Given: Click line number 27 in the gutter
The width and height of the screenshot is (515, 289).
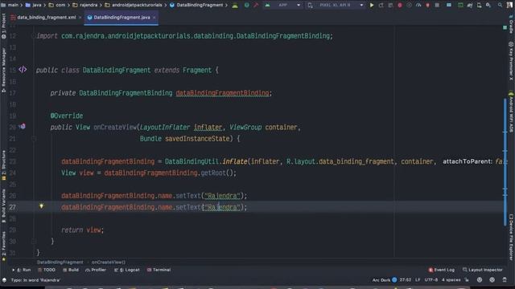Looking at the screenshot, I should (12, 207).
